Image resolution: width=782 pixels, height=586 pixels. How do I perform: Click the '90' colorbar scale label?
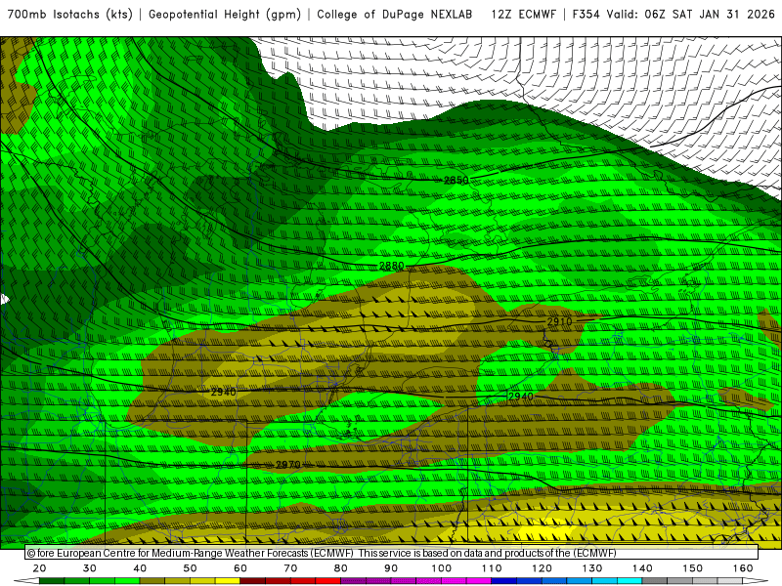pos(391,568)
